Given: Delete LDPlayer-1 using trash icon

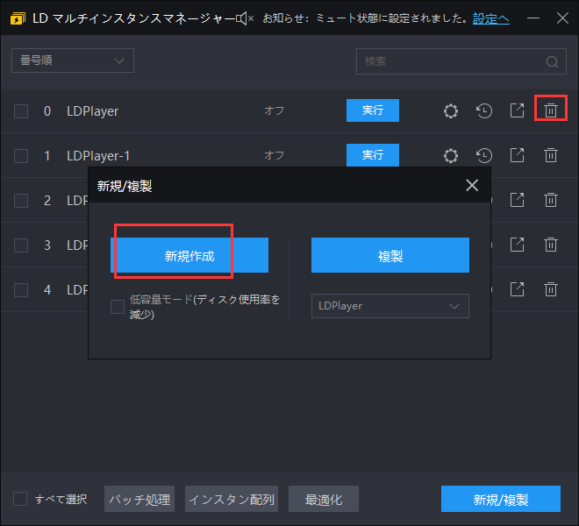Looking at the screenshot, I should (551, 155).
